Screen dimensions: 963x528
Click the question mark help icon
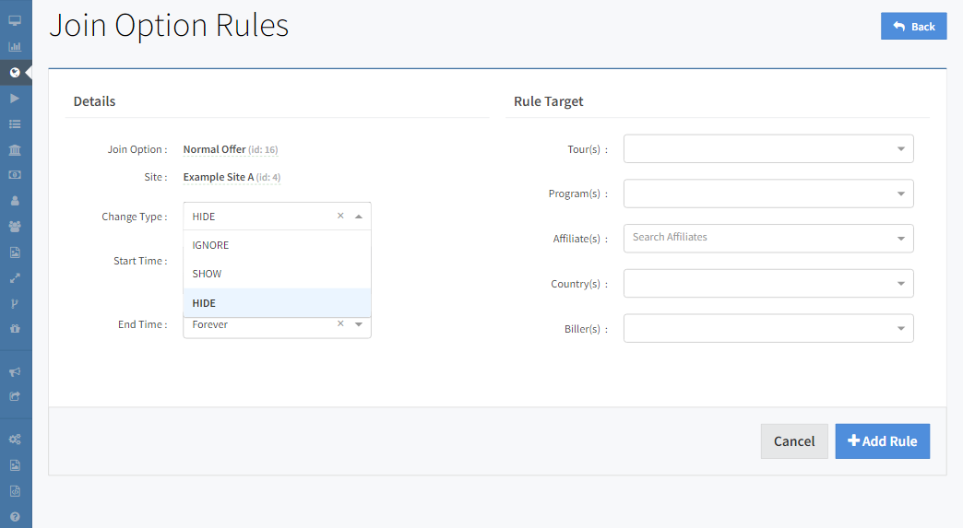[x=15, y=517]
